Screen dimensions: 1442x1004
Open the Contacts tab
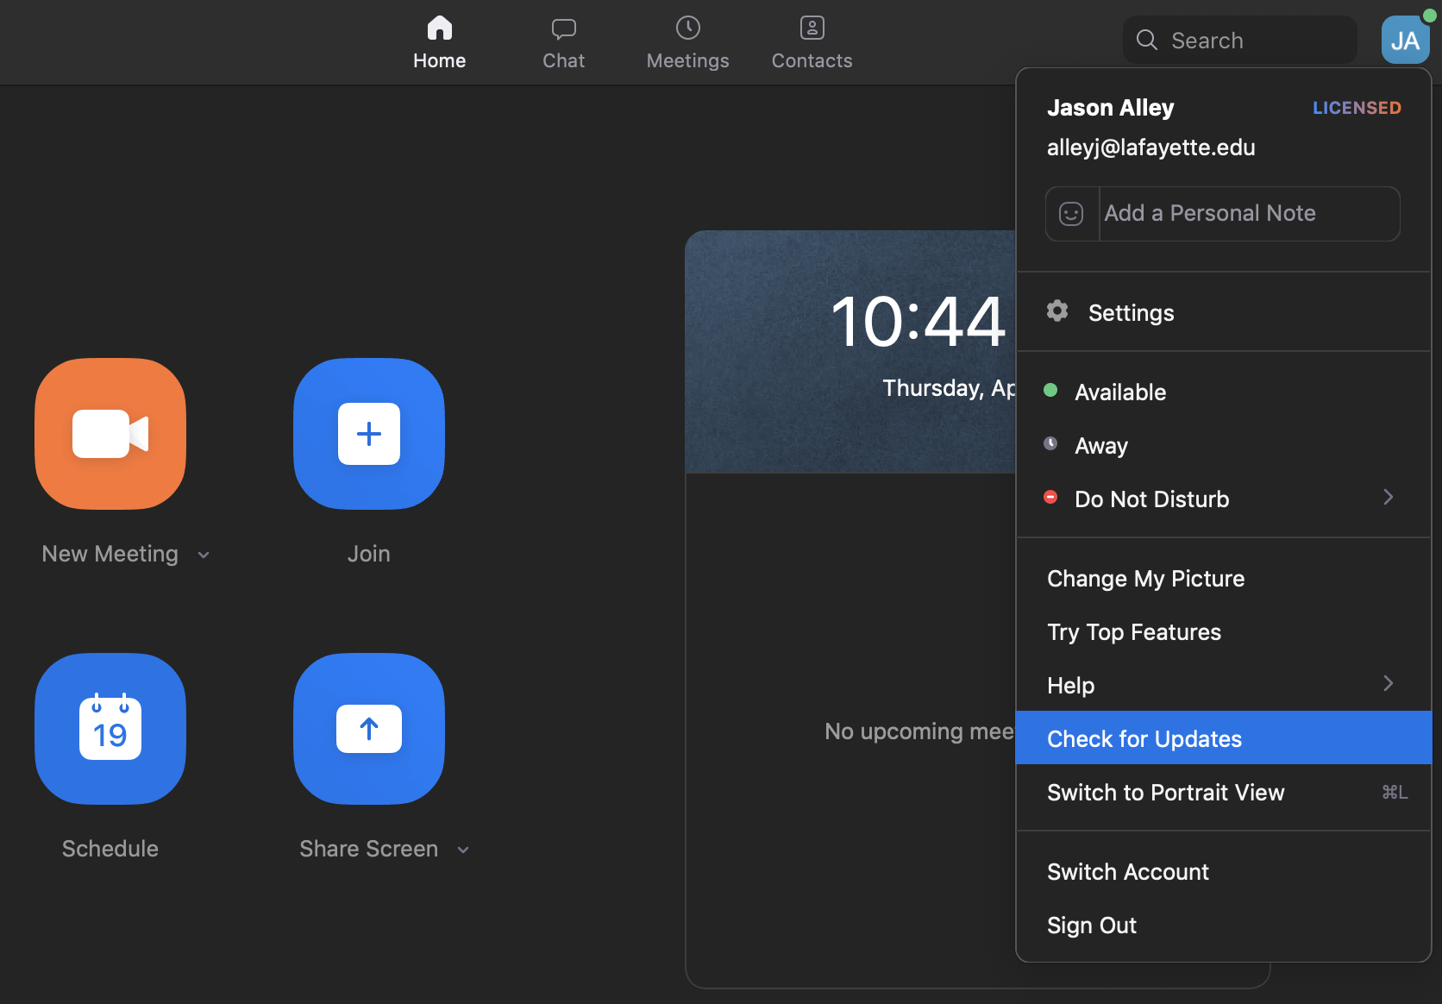point(812,43)
